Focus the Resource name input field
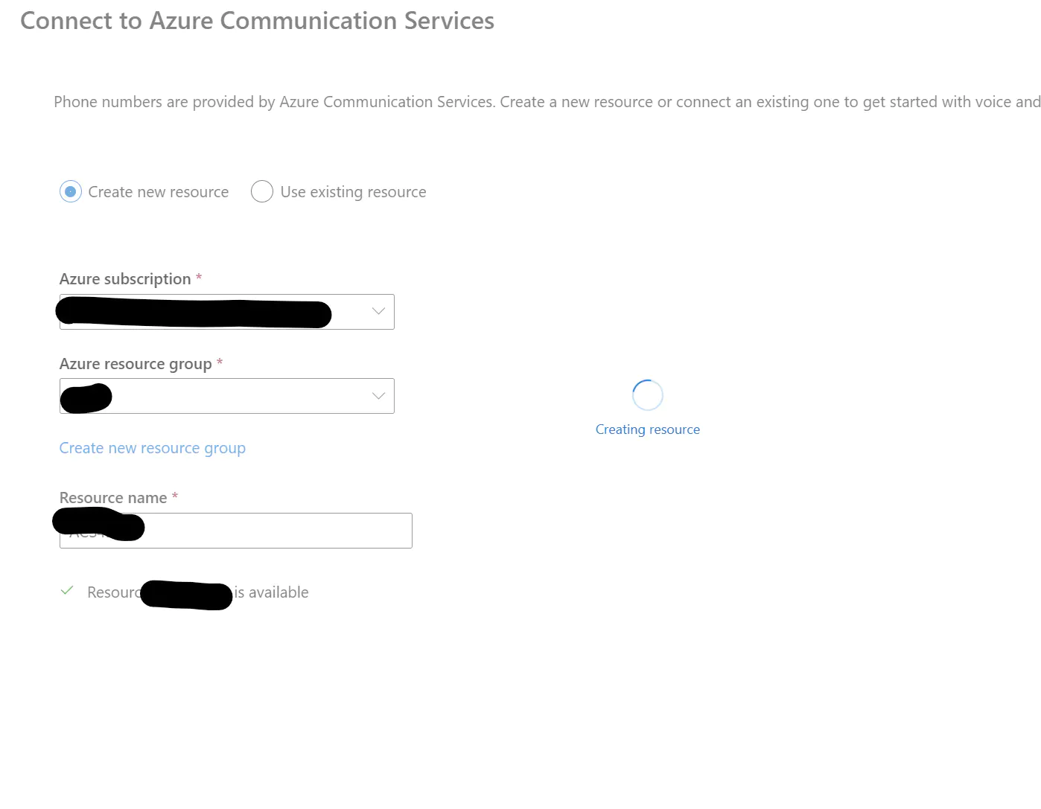The width and height of the screenshot is (1041, 809). tap(236, 531)
